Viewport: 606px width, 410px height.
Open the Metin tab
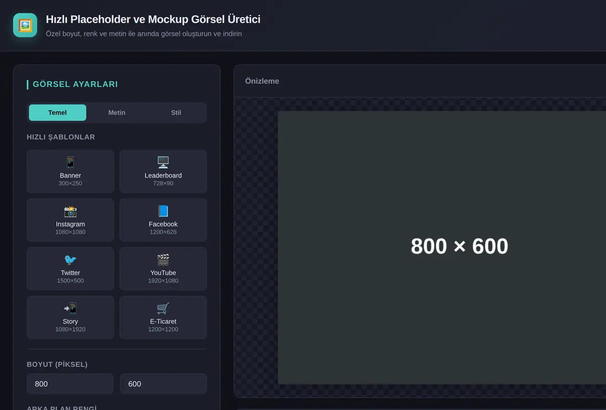pyautogui.click(x=117, y=113)
